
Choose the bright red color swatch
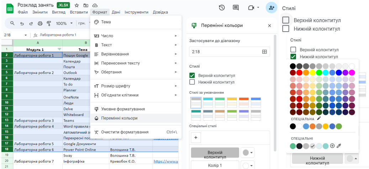pos(300,73)
